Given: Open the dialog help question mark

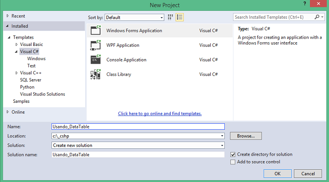Looking at the screenshot, I should point(304,4).
